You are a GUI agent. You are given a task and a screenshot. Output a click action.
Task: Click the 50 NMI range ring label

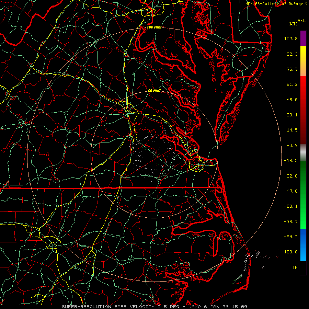tap(154, 91)
